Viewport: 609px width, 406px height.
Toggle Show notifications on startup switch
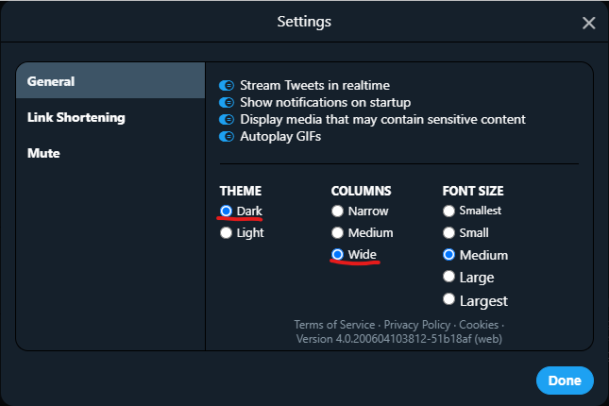(x=227, y=102)
